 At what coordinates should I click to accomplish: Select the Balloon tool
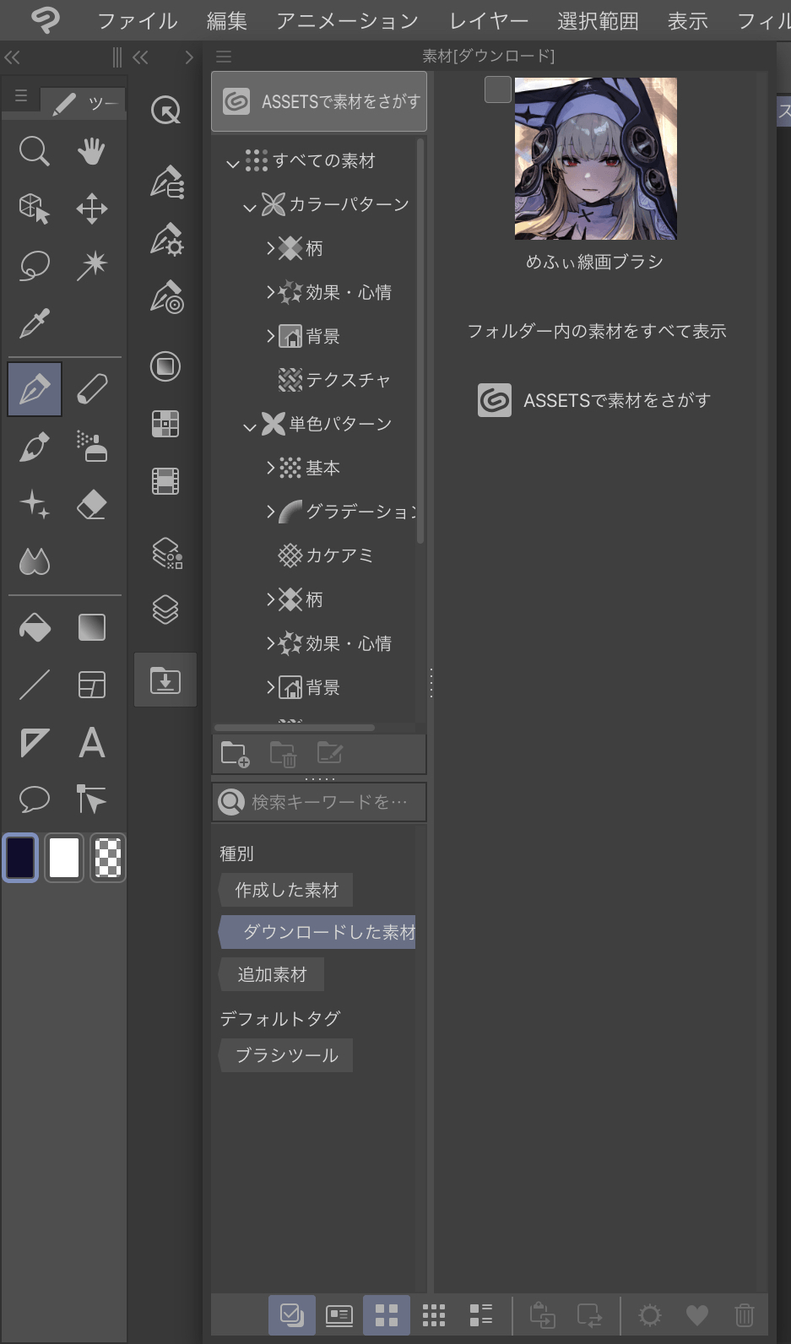click(35, 799)
